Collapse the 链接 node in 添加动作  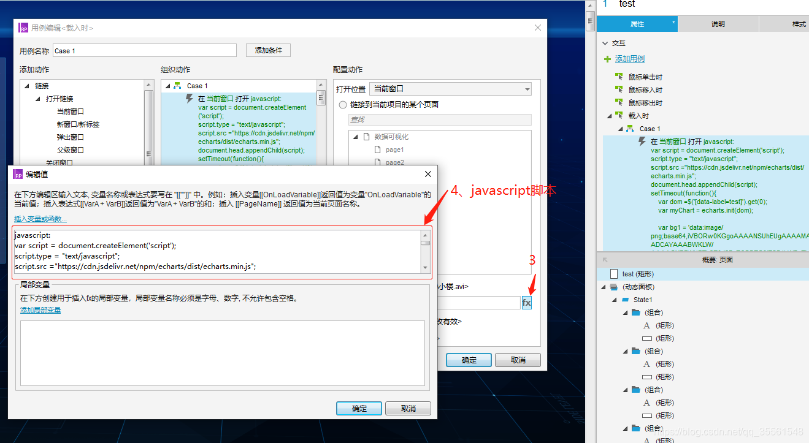coord(27,86)
